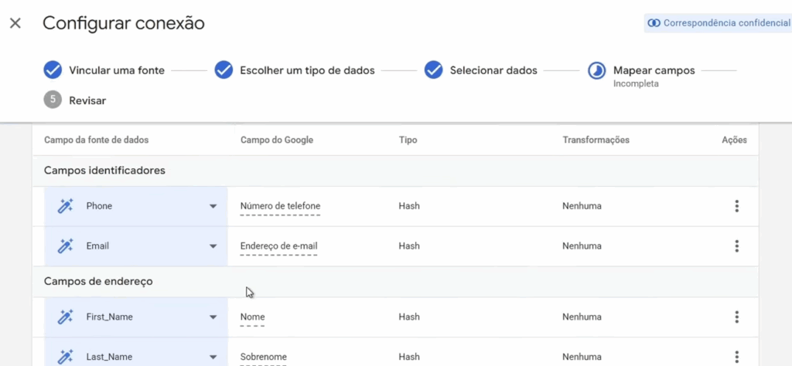The height and width of the screenshot is (366, 792).
Task: Open the three-dot actions menu for Phone row
Action: click(x=736, y=206)
